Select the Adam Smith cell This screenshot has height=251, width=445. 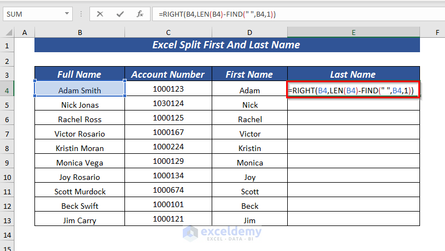(x=80, y=90)
